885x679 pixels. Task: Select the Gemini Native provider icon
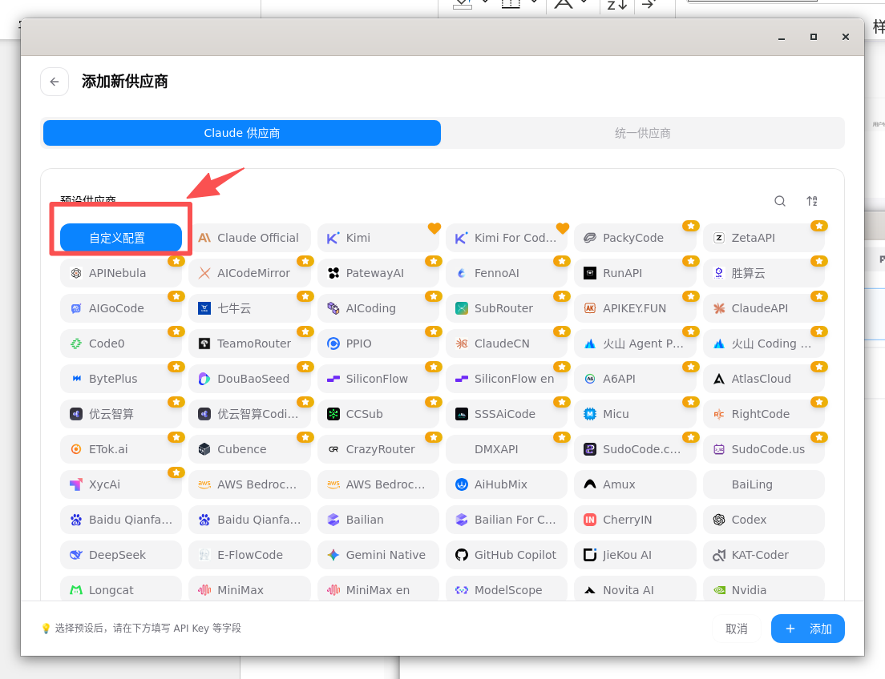coord(333,555)
